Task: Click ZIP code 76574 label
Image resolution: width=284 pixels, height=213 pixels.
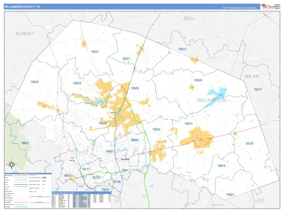Action: (189, 123)
